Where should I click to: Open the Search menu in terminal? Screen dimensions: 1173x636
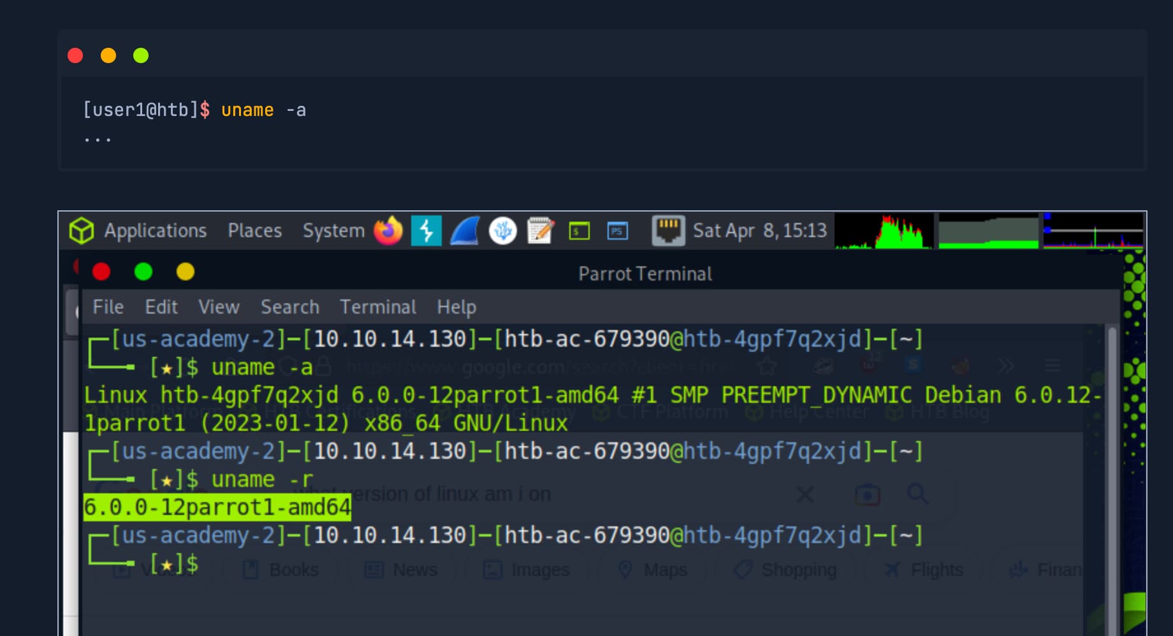(x=289, y=307)
